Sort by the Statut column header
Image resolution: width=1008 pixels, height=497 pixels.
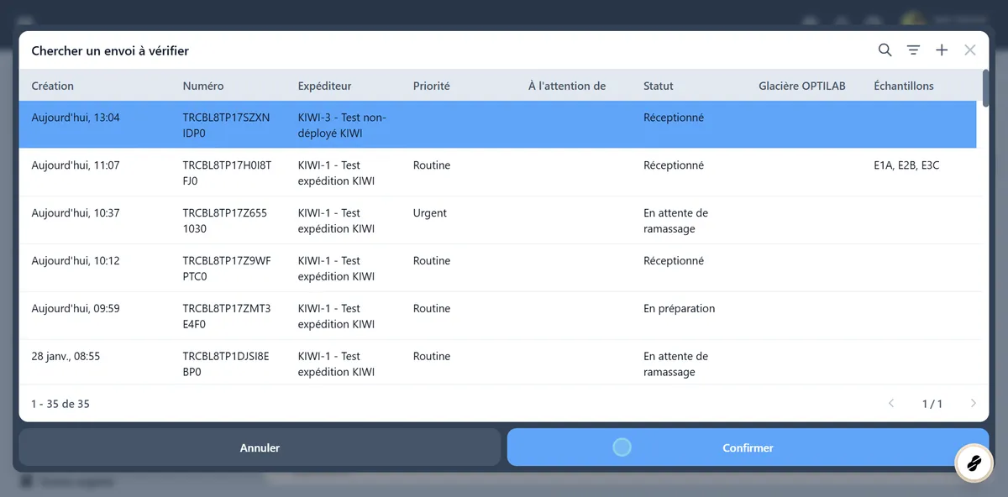pyautogui.click(x=659, y=86)
